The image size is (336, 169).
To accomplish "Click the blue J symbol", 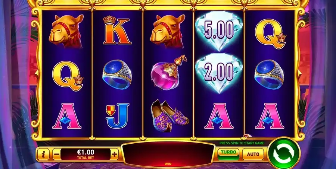I will (118, 116).
